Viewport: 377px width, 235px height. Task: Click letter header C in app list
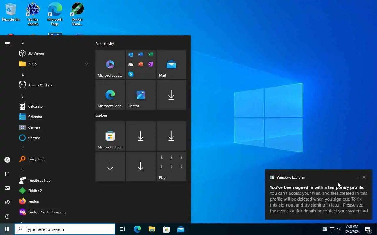(22, 96)
